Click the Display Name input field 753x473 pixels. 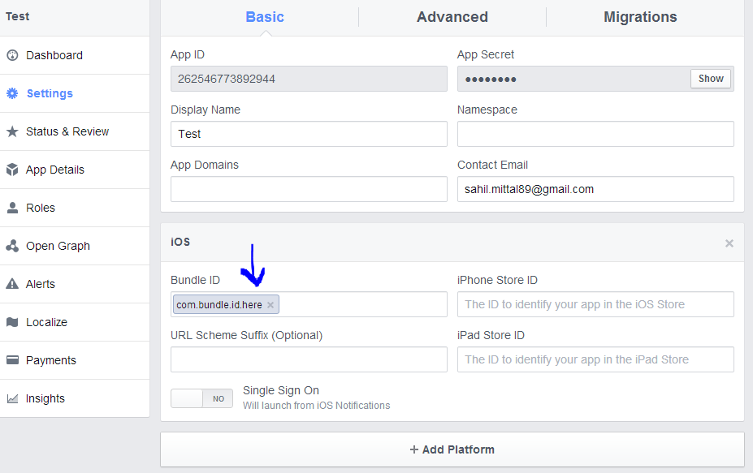click(x=309, y=134)
